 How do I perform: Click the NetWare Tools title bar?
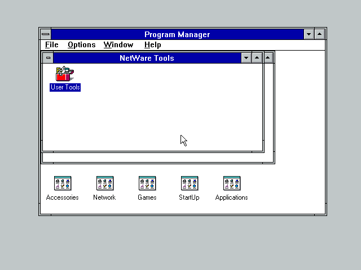point(147,58)
